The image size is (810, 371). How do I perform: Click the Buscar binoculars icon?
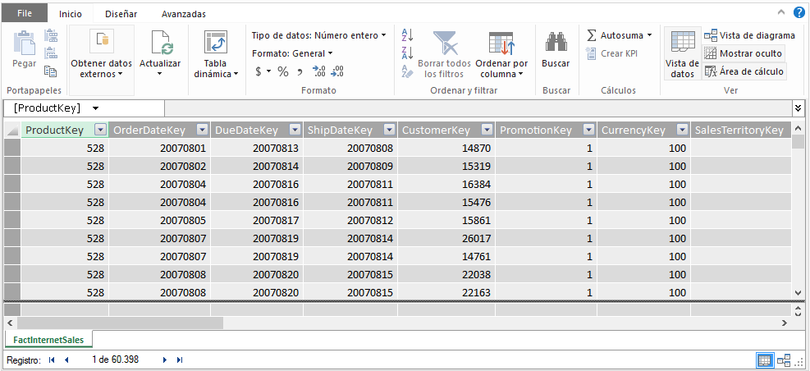click(x=556, y=43)
